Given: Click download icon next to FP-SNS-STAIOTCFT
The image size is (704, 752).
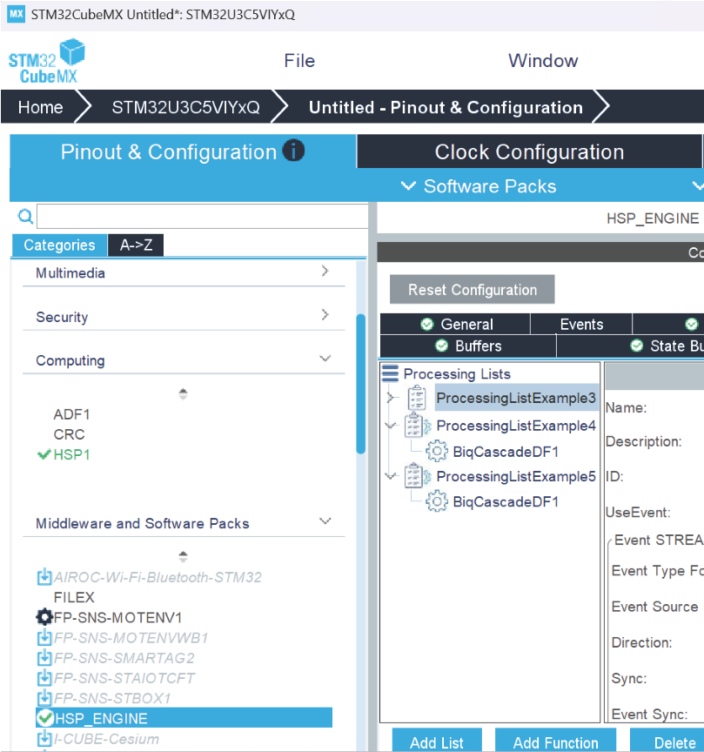Looking at the screenshot, I should pos(44,678).
